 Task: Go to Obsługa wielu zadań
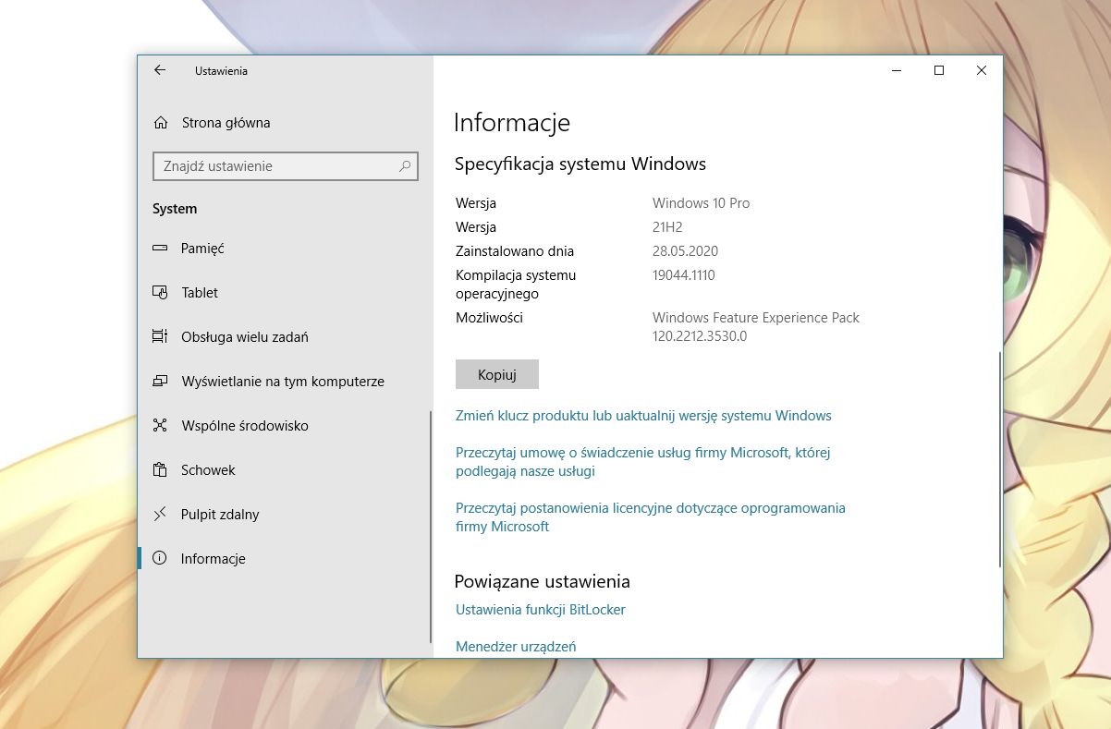point(285,337)
